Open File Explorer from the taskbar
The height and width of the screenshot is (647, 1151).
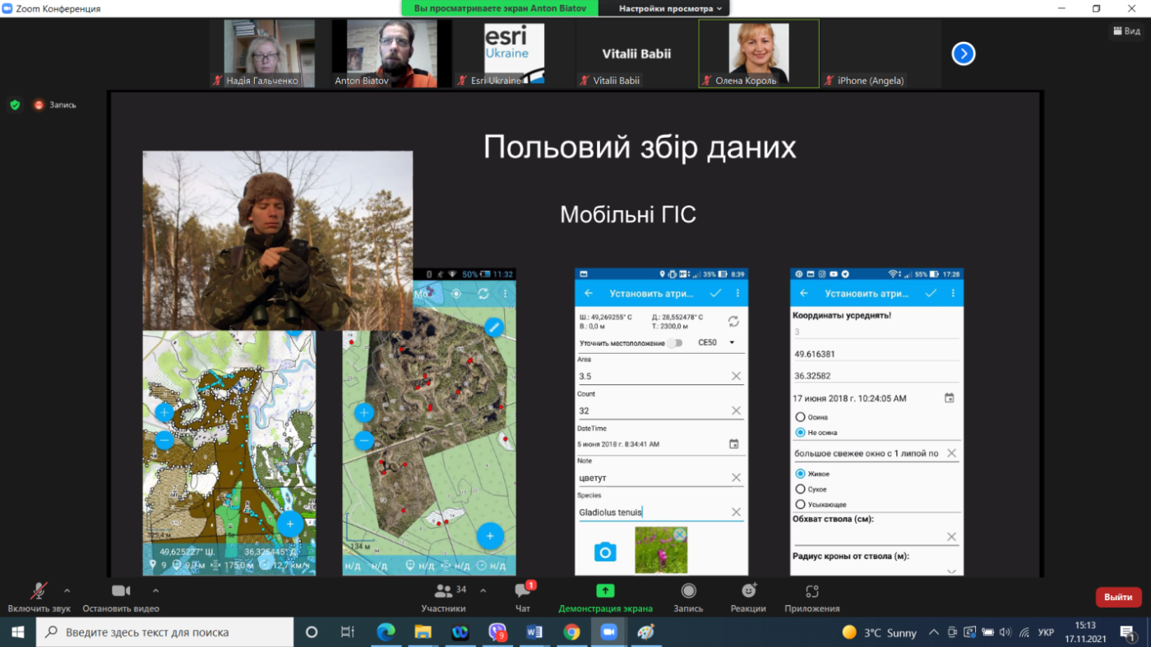tap(423, 632)
